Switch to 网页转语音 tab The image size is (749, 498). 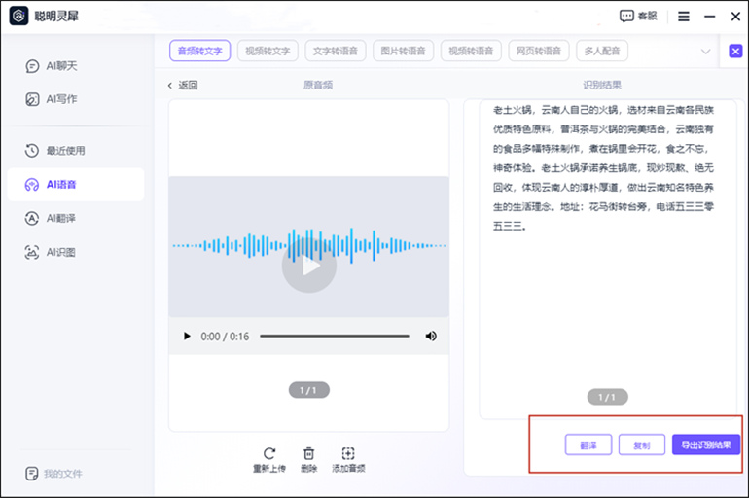[539, 51]
